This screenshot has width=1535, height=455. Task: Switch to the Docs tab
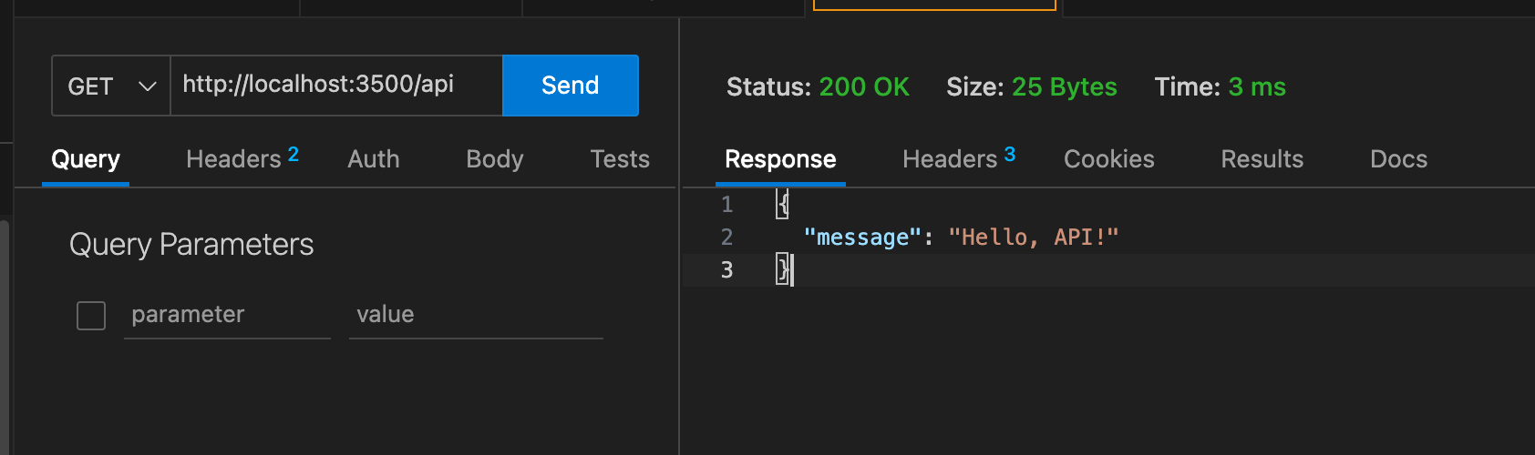coord(1398,159)
